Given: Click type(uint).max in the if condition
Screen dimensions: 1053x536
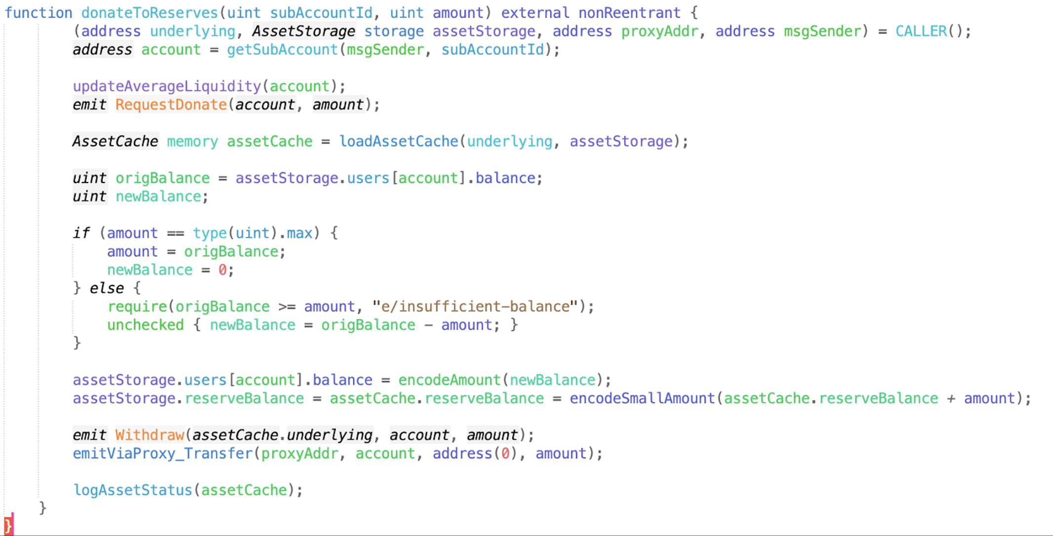Looking at the screenshot, I should [x=252, y=233].
